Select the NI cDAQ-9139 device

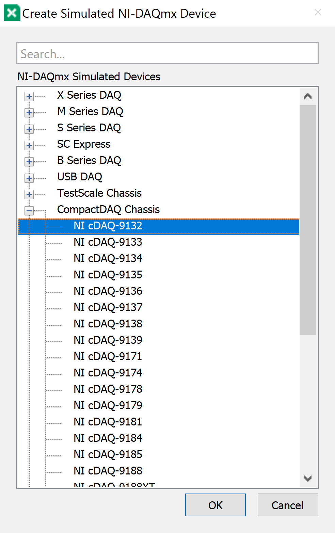[x=108, y=340]
